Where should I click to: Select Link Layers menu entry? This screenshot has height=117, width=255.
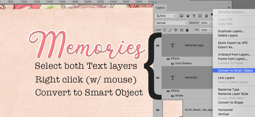226,78
